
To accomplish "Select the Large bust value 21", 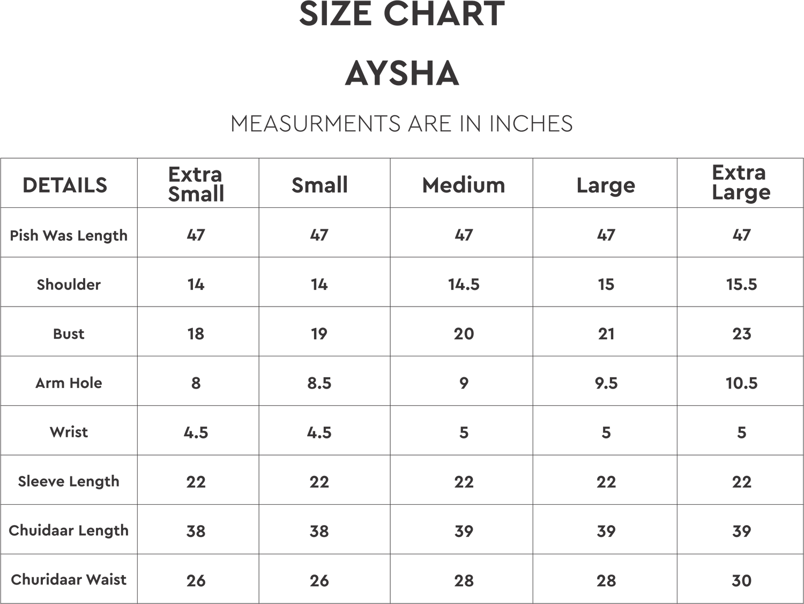I will tap(606, 334).
